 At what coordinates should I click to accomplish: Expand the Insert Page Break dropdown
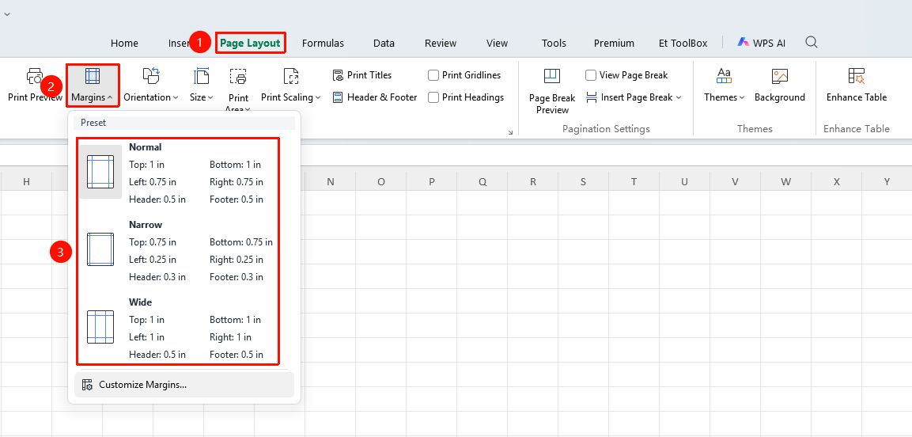(634, 97)
